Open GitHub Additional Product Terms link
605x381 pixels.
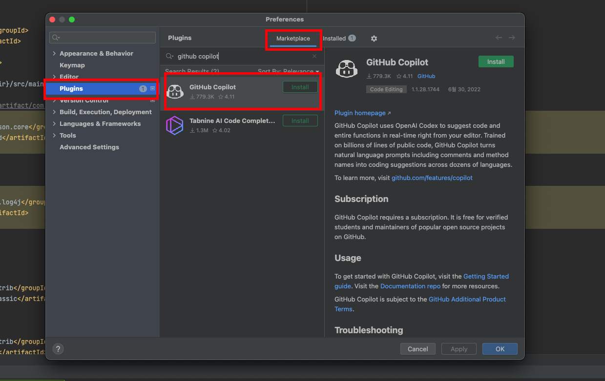pos(467,300)
